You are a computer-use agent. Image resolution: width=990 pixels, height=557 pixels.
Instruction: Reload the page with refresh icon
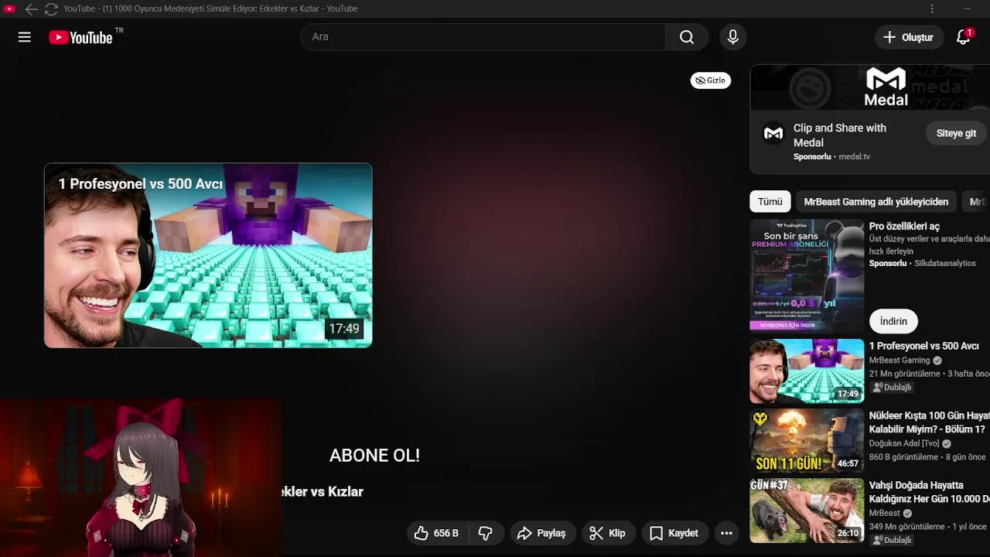(51, 9)
